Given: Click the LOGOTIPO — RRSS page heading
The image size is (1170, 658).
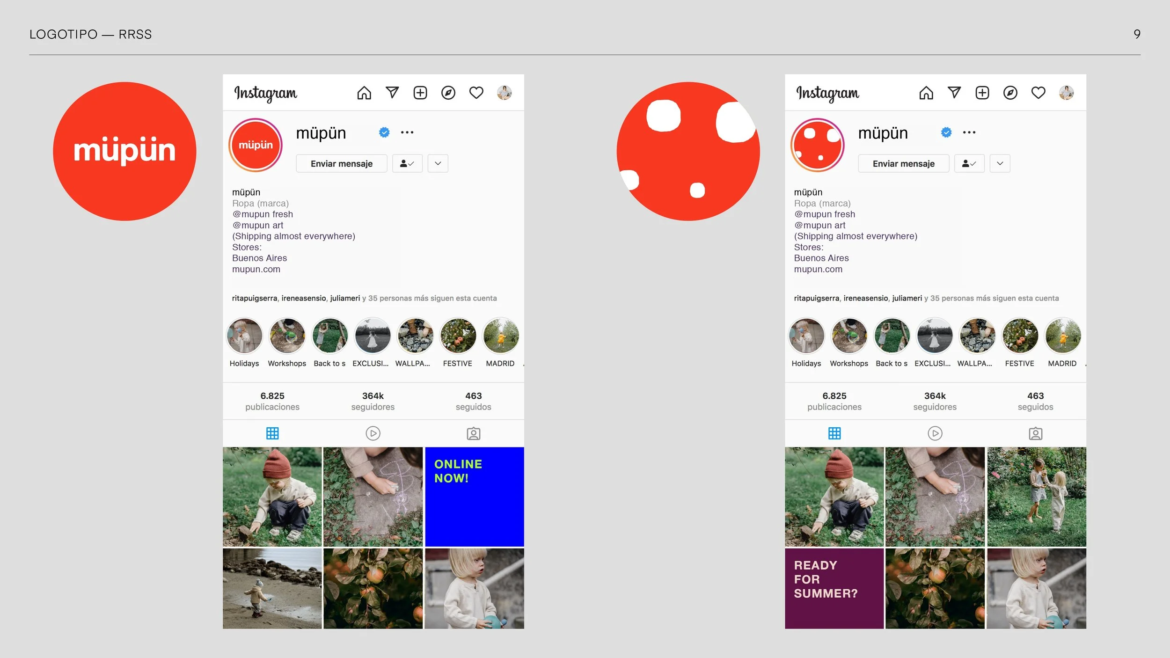Looking at the screenshot, I should [90, 34].
